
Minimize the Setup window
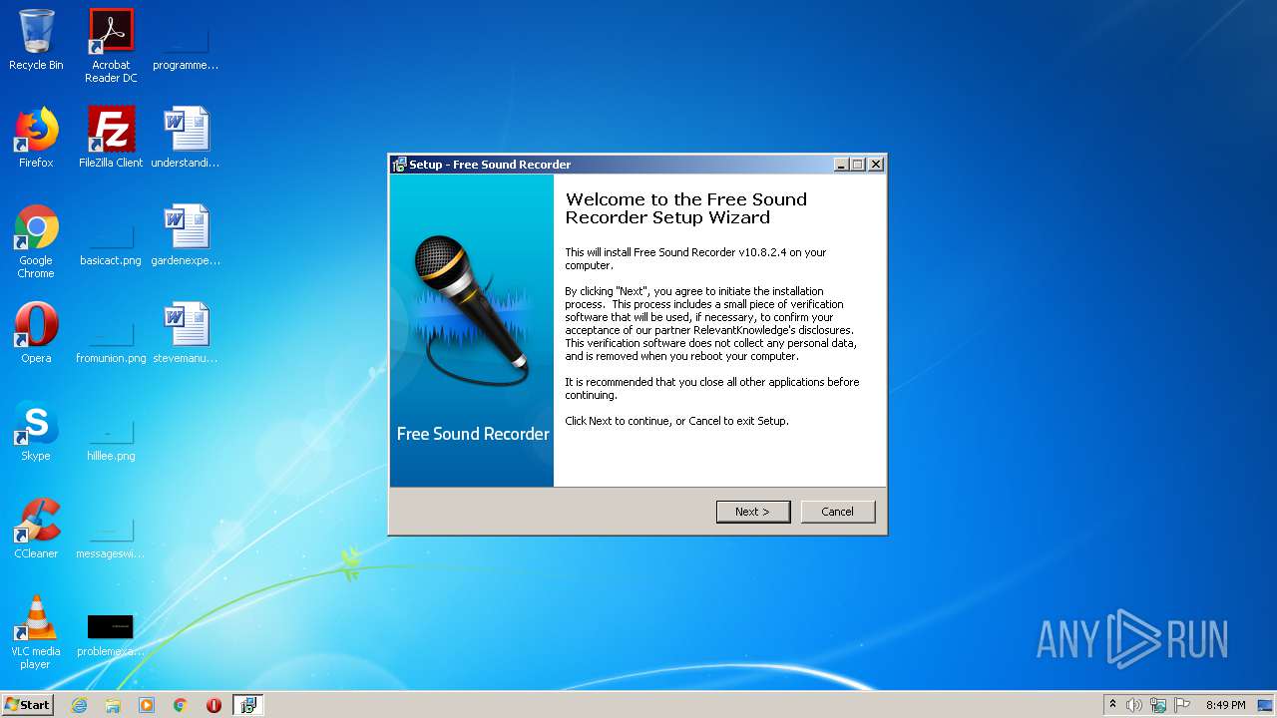(841, 165)
